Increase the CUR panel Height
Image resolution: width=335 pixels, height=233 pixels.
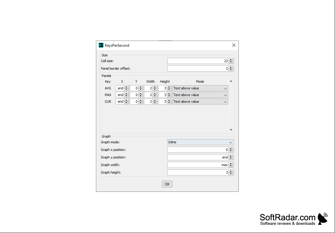pos(169,100)
